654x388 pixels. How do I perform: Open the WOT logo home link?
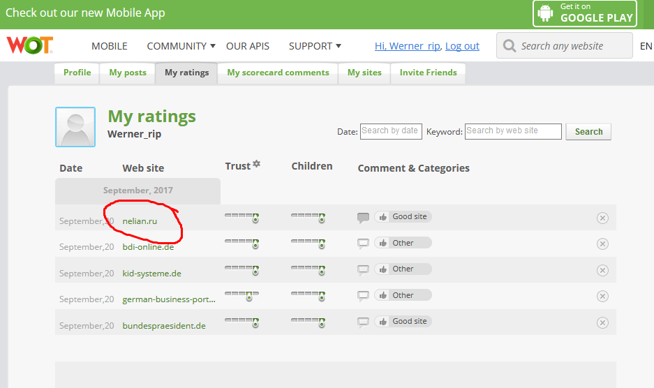[x=29, y=45]
